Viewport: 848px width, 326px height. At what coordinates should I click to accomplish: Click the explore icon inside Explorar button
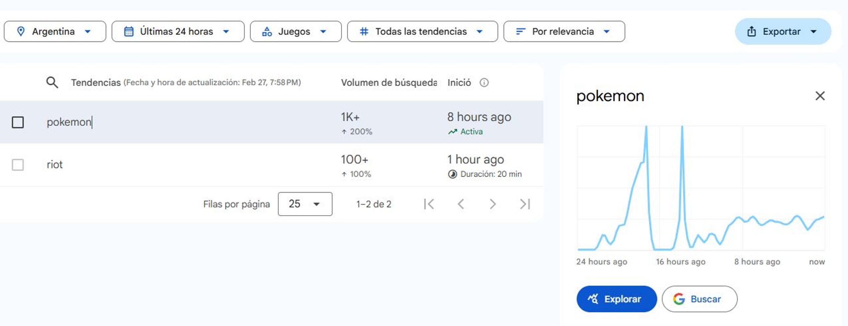coord(593,299)
